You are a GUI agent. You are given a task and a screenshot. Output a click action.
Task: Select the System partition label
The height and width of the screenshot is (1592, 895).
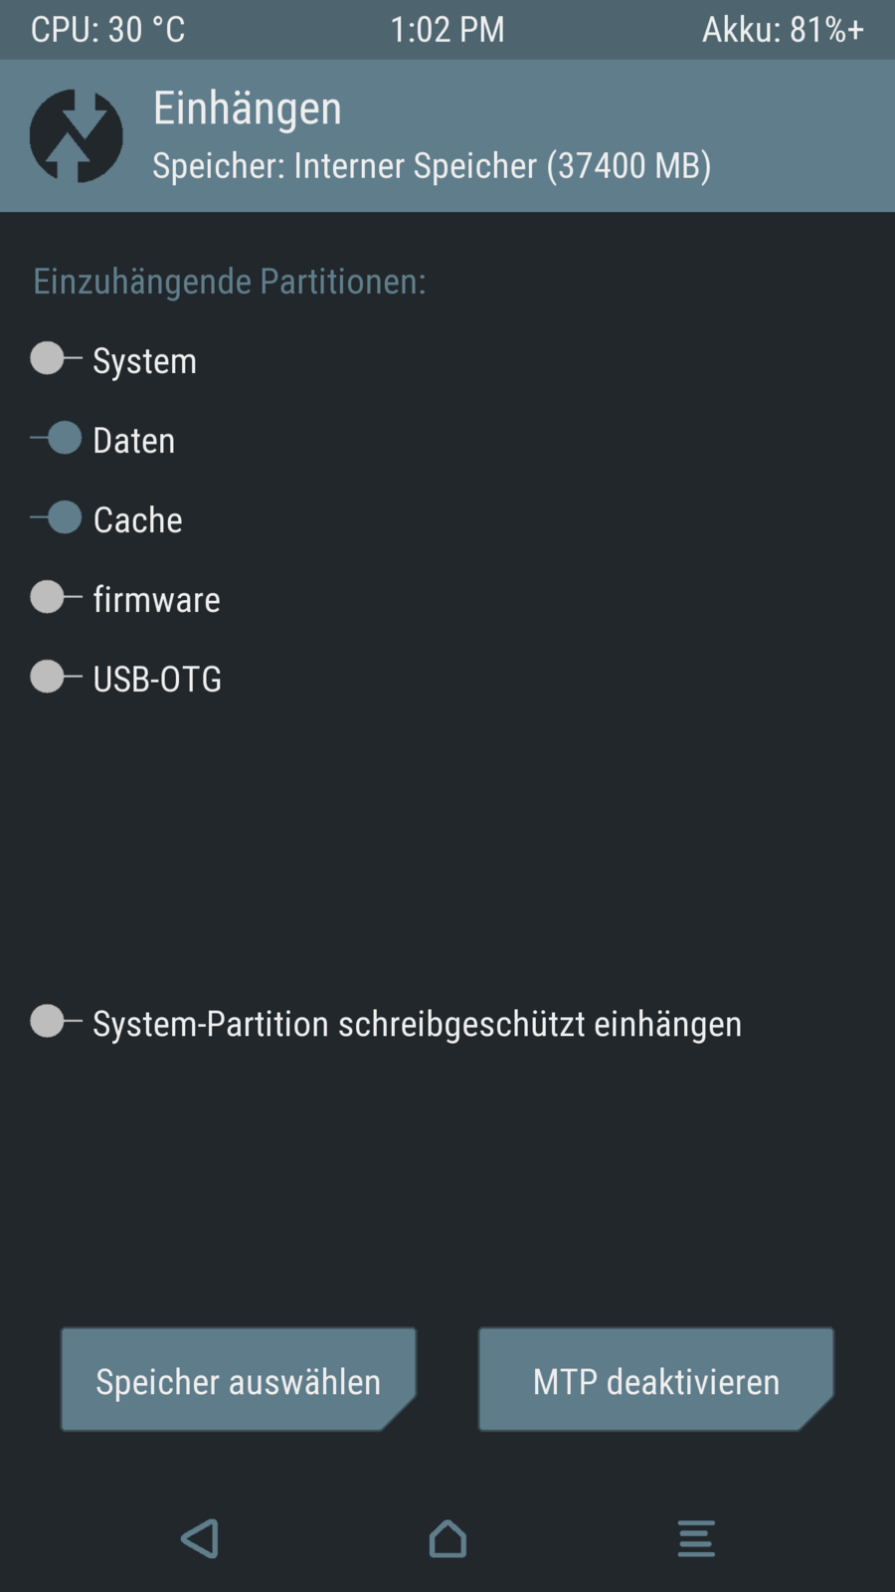click(x=145, y=360)
